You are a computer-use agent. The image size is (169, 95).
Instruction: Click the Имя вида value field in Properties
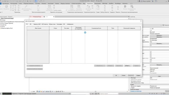coord(159,78)
